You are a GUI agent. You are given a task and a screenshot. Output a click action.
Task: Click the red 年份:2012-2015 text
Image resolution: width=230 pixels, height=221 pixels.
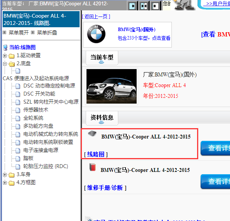coord(160,96)
